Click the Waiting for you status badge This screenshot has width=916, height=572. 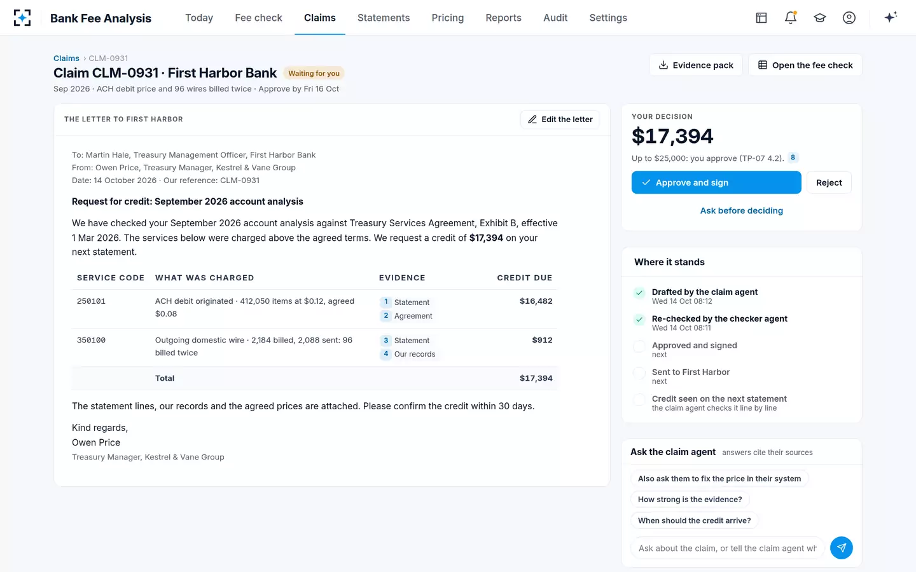click(314, 73)
